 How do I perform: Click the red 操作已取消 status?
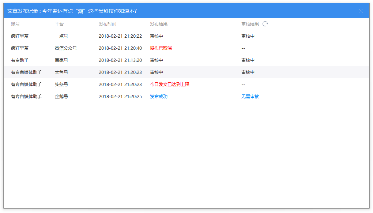coord(161,48)
